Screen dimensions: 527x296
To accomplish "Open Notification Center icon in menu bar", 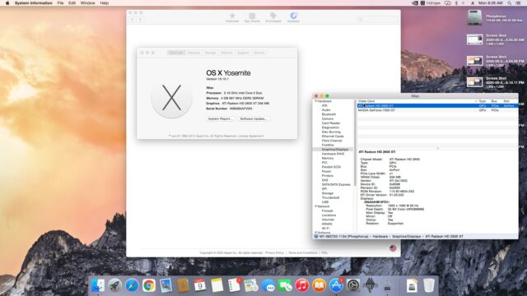I will (x=519, y=3).
